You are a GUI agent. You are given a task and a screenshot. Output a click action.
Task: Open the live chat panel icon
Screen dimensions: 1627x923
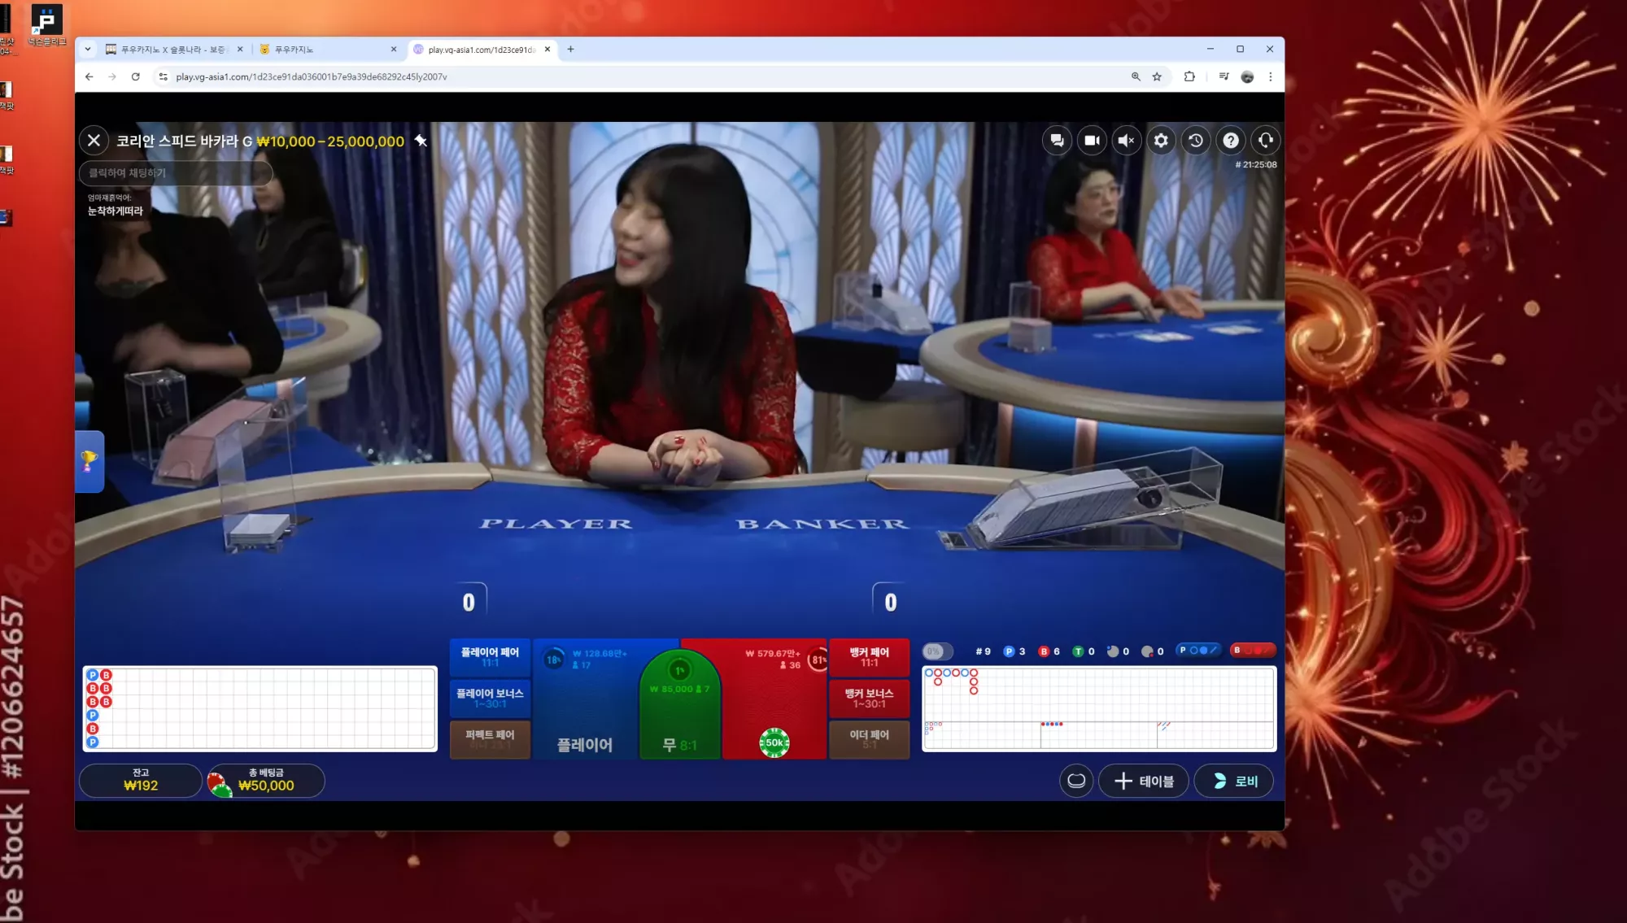pyautogui.click(x=1057, y=141)
